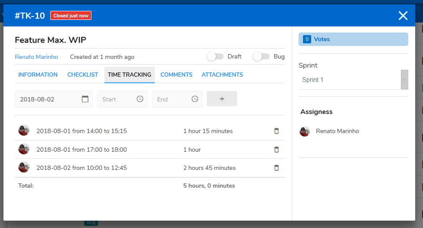This screenshot has height=228, width=423.
Task: Click the Votes button
Action: [x=353, y=39]
